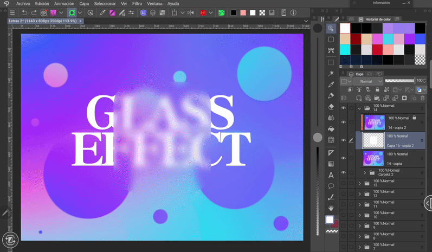The width and height of the screenshot is (432, 252).
Task: Click the Undo arrow in toolbar
Action: pyautogui.click(x=24, y=12)
